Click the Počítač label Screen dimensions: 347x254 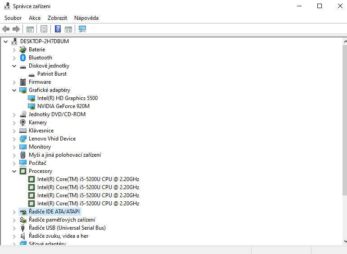(x=37, y=163)
